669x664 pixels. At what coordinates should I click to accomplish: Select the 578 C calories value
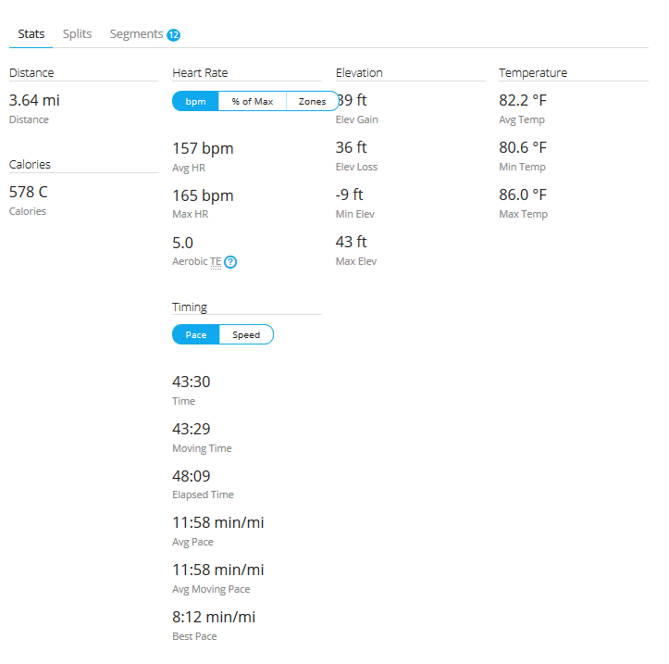coord(28,192)
